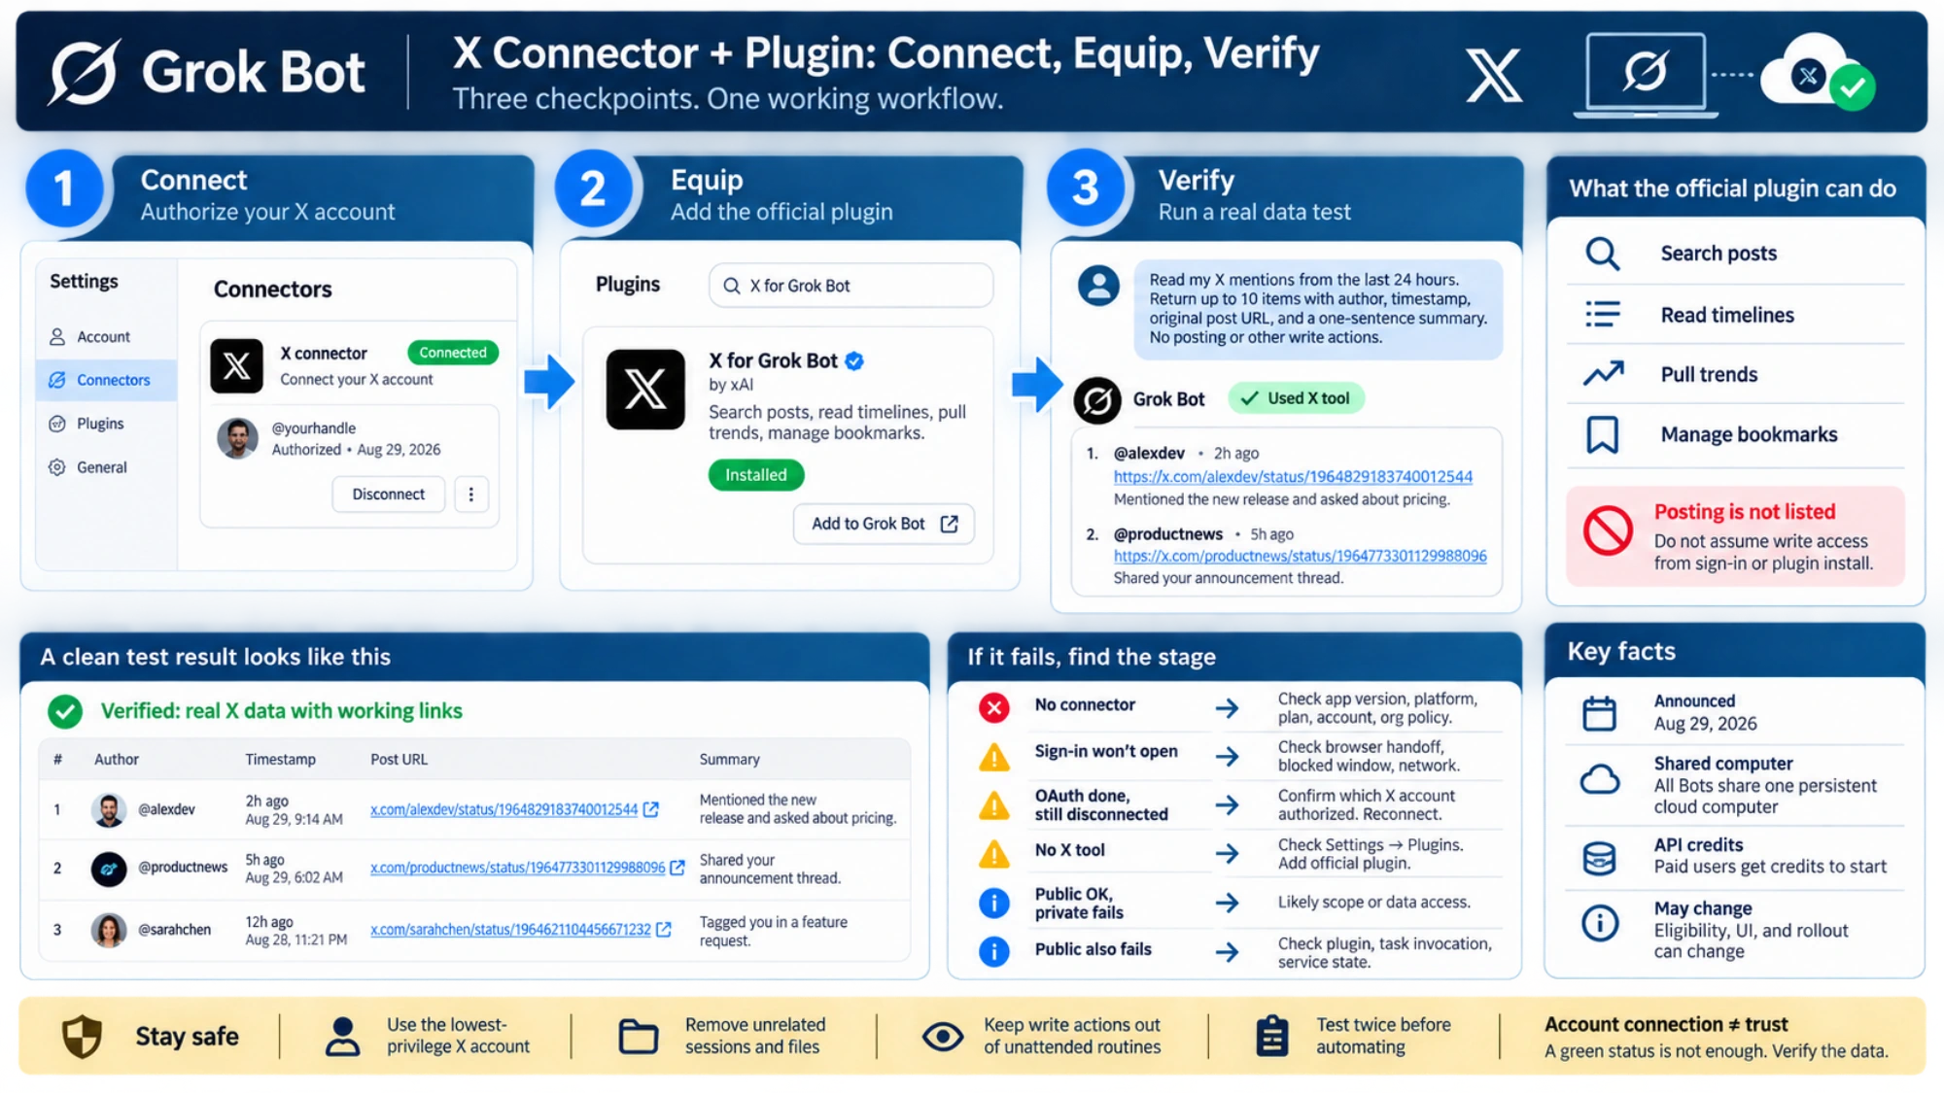Viewport: 1944px width, 1093px height.
Task: Open the x.com/sarahchen status link in the table
Action: [510, 930]
